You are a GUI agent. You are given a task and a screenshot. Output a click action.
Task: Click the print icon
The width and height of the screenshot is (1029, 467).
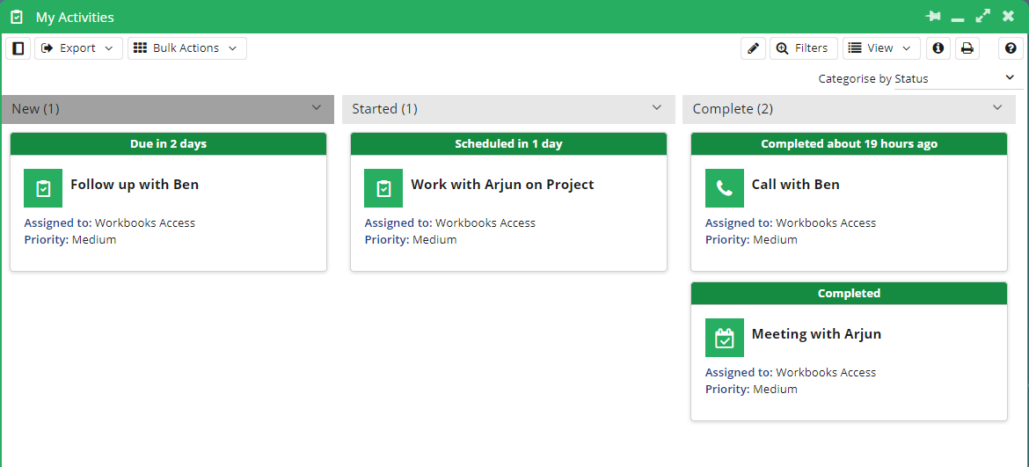click(x=967, y=47)
